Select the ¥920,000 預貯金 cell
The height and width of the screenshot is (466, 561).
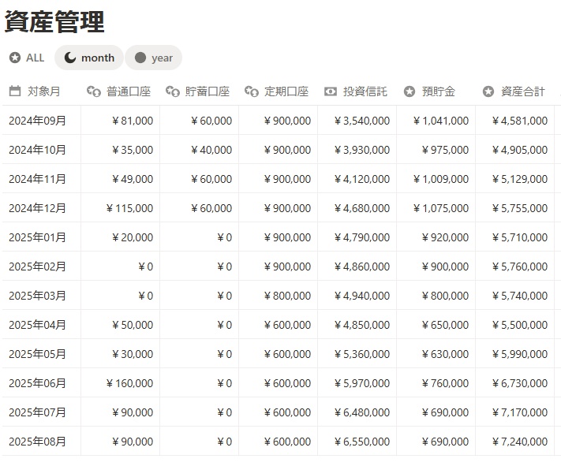click(436, 237)
